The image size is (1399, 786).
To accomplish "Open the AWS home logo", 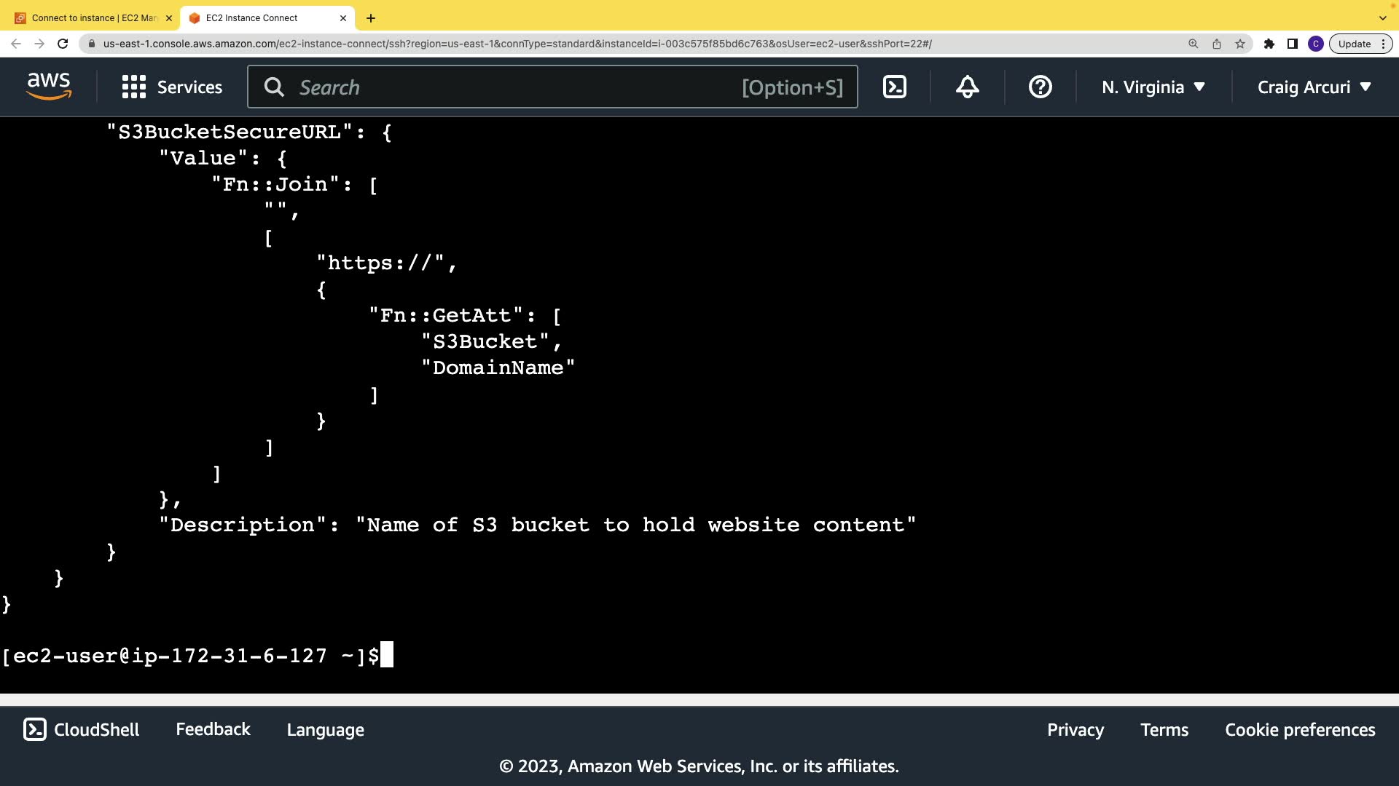I will point(49,87).
